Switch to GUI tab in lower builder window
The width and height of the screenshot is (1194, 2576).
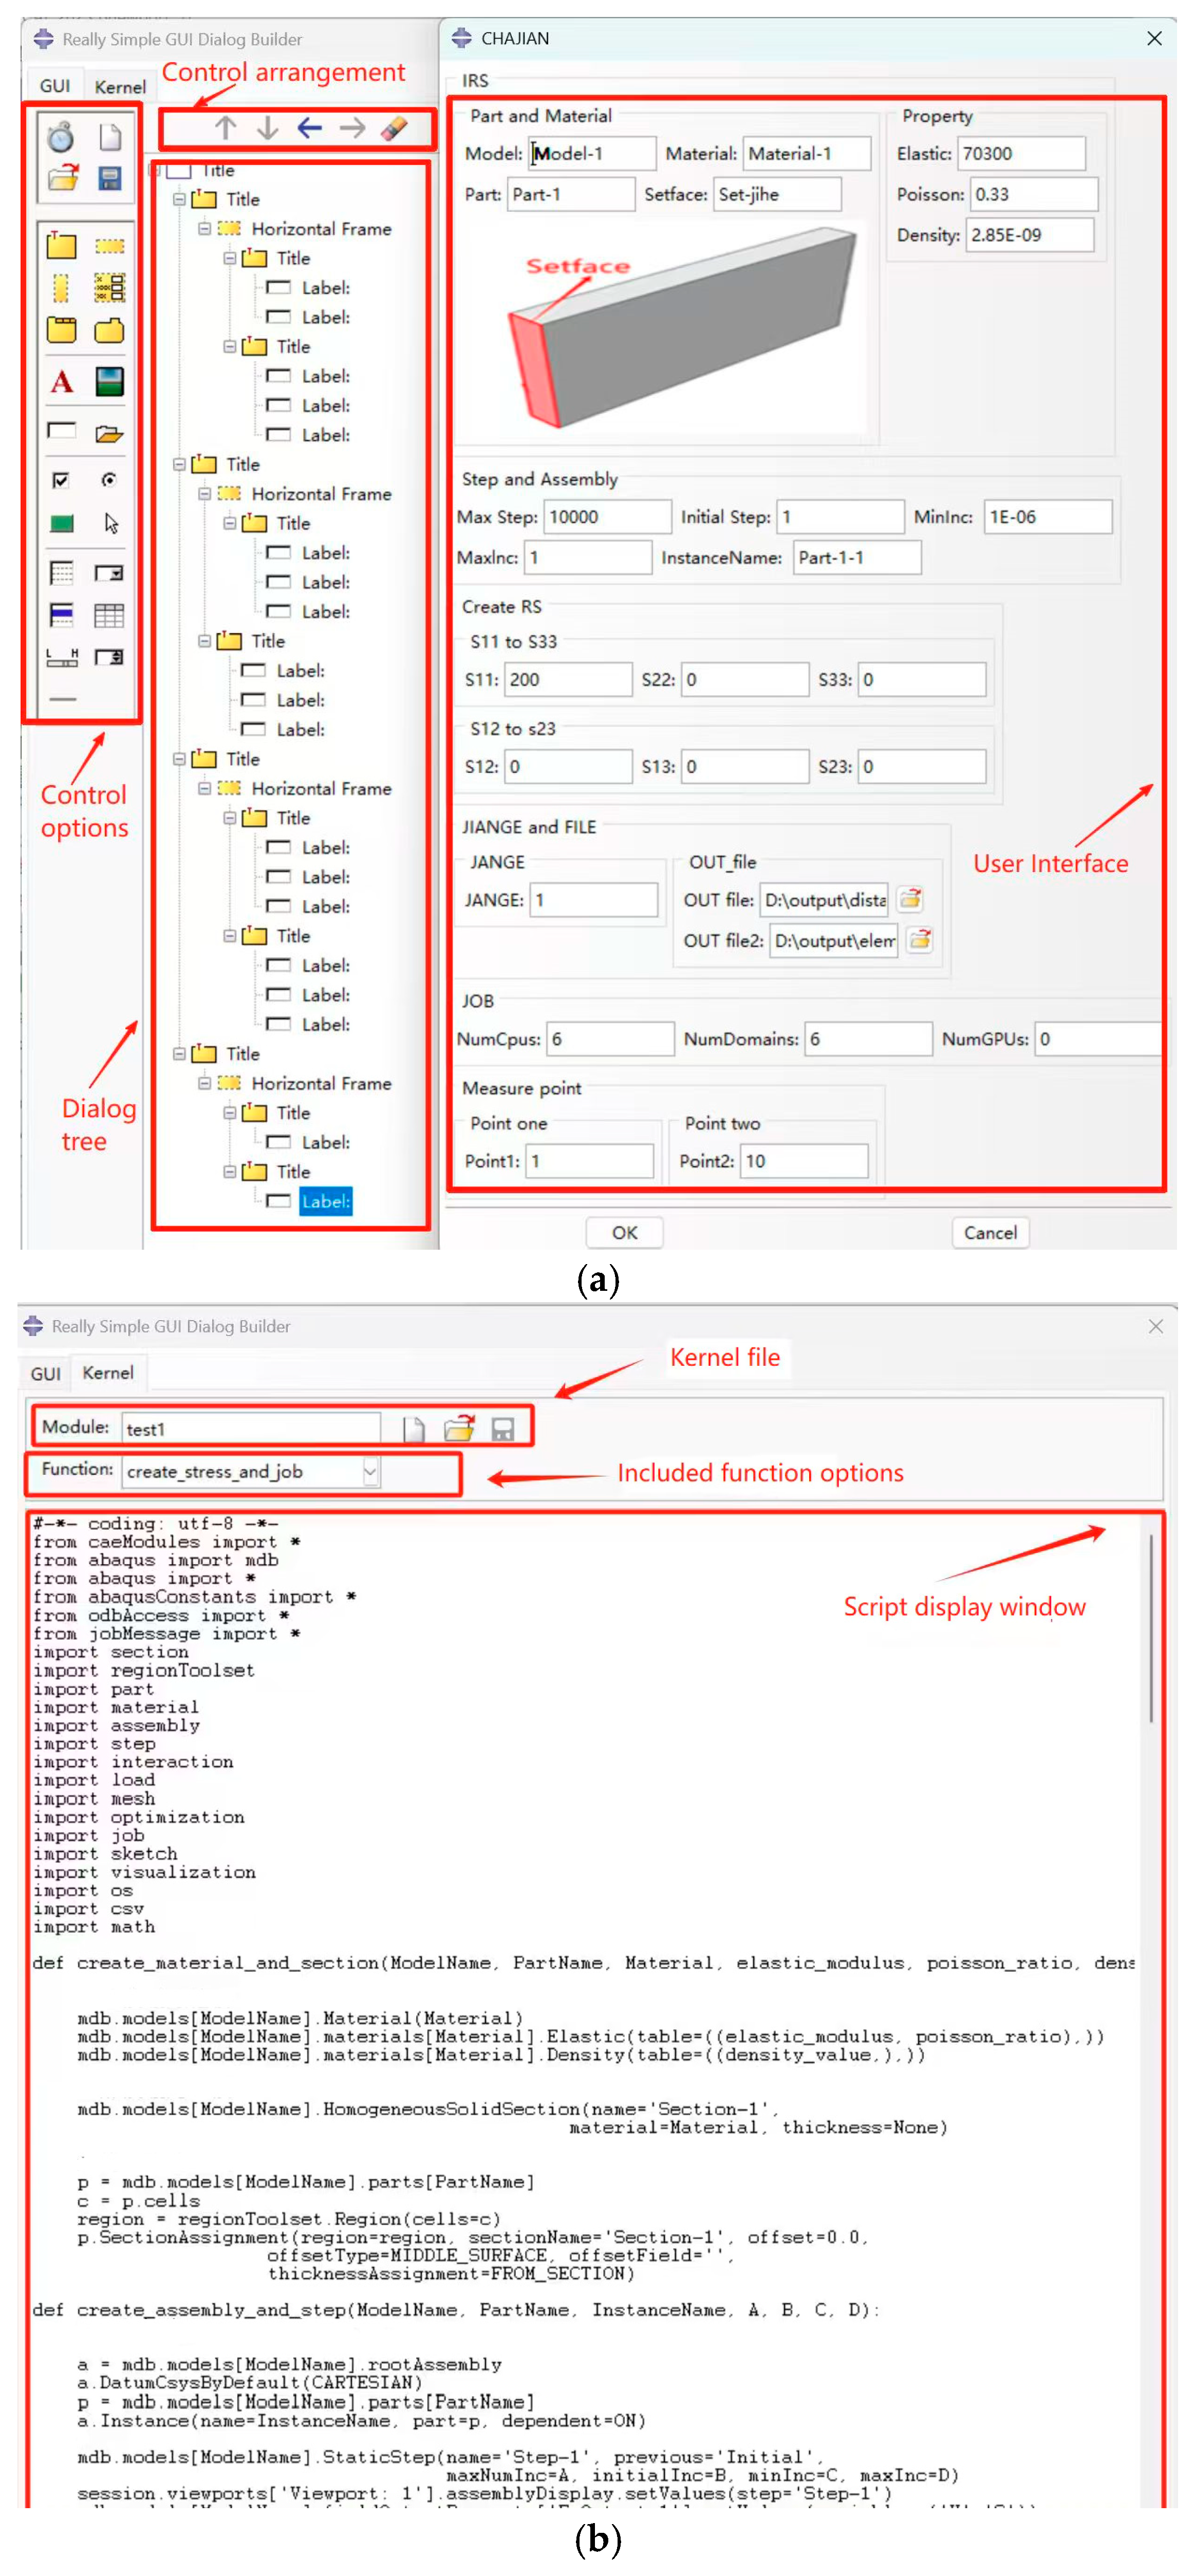coord(45,1373)
